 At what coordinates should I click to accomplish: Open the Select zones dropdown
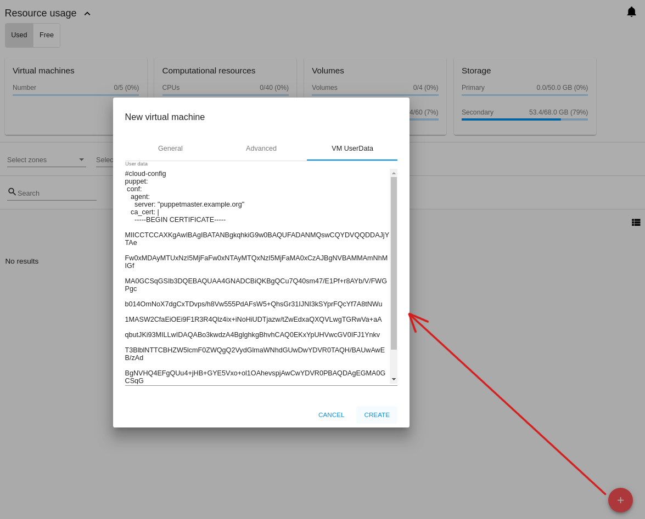click(x=46, y=160)
